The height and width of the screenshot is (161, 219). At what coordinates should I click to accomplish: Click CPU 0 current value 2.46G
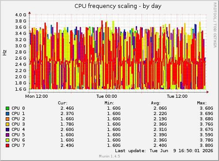pos(67,108)
